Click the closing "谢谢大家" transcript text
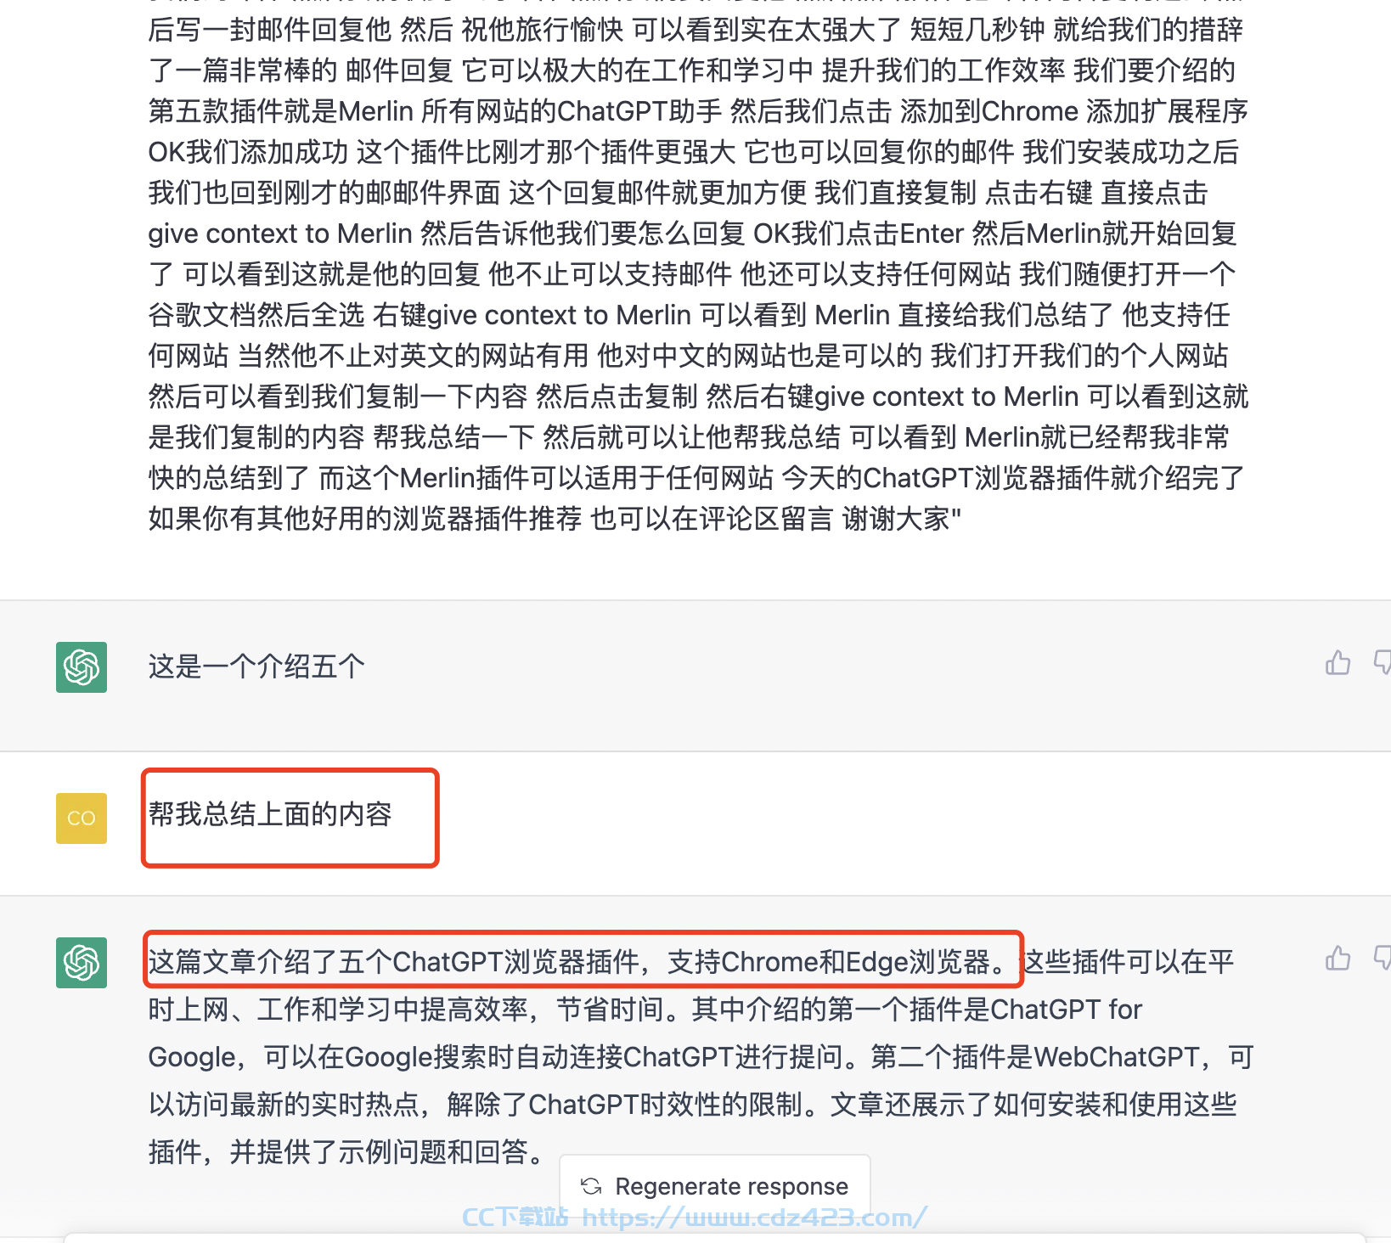This screenshot has width=1391, height=1243. (x=896, y=518)
